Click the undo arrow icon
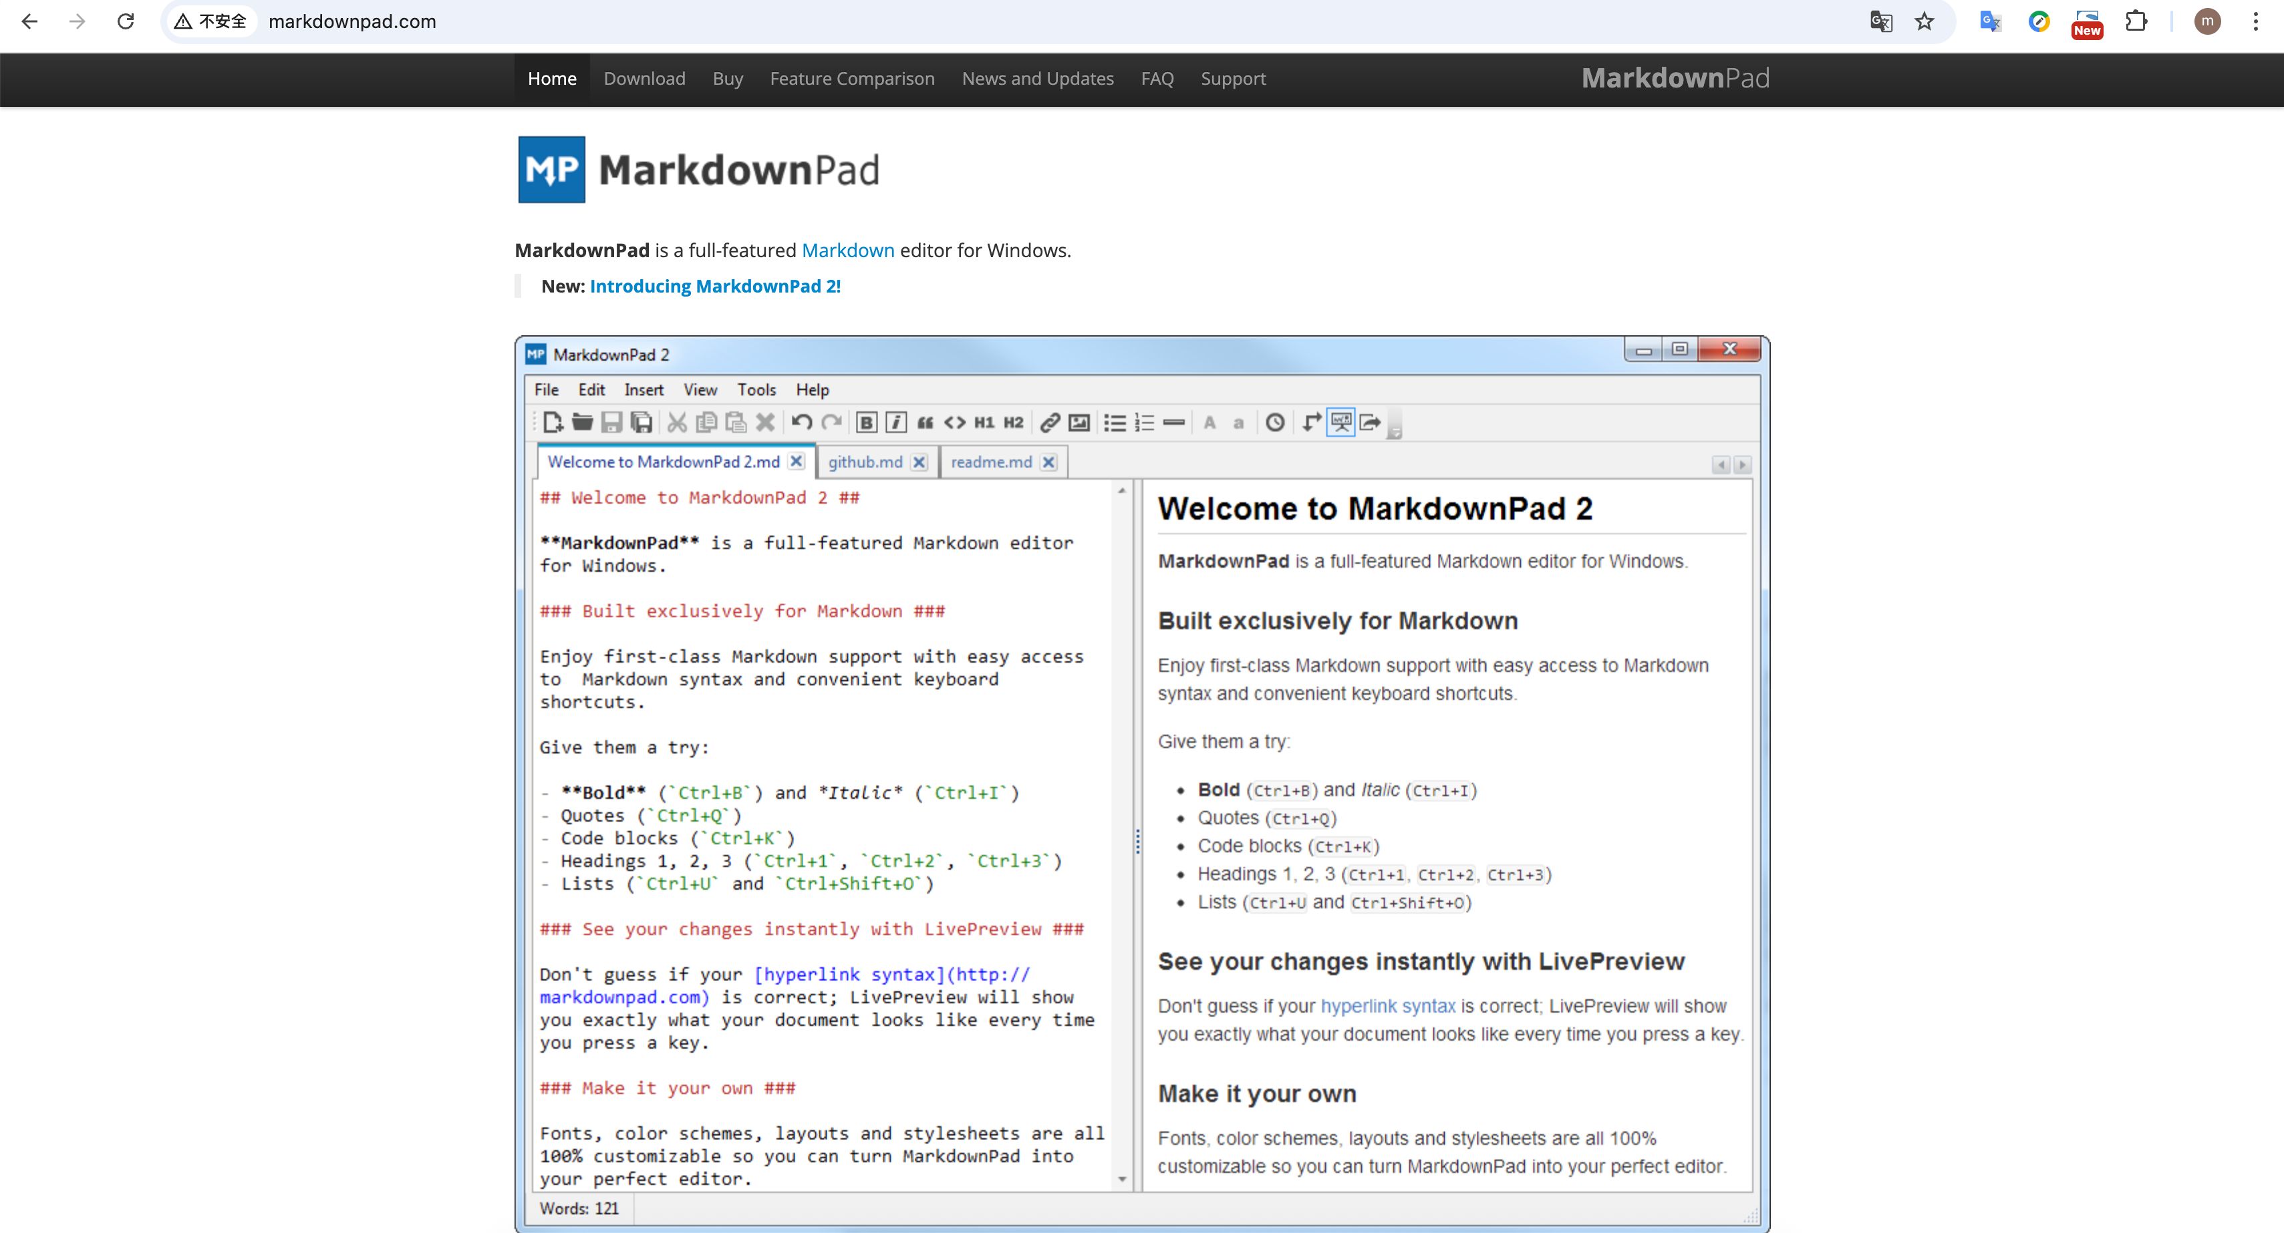Screen dimensions: 2284x1233 pos(801,423)
